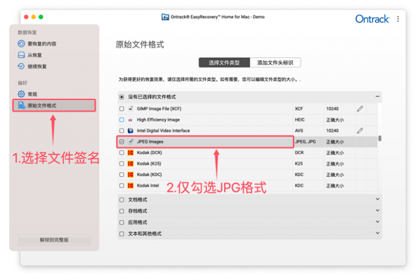Edit size for Intel Digital Video Interface pencil
The width and height of the screenshot is (415, 274).
(359, 131)
